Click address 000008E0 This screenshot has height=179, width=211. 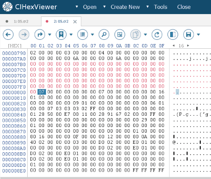click(14, 171)
